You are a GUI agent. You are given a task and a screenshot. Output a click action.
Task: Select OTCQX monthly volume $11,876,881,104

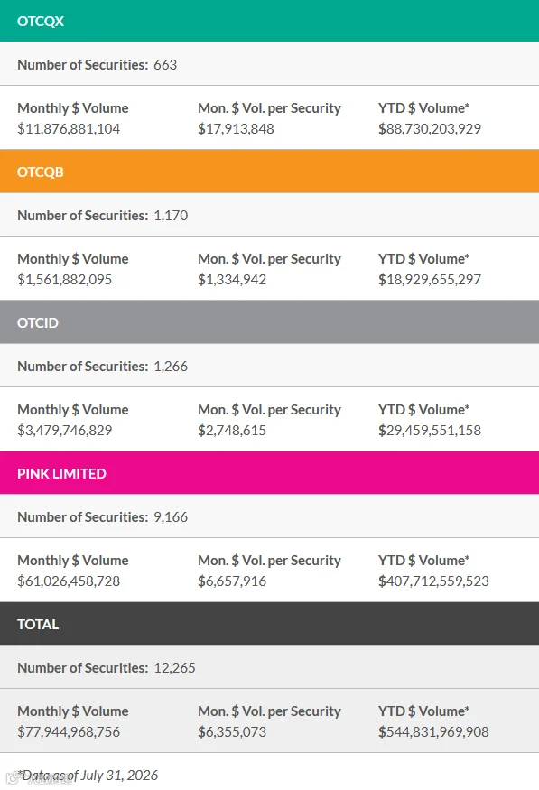pyautogui.click(x=69, y=129)
